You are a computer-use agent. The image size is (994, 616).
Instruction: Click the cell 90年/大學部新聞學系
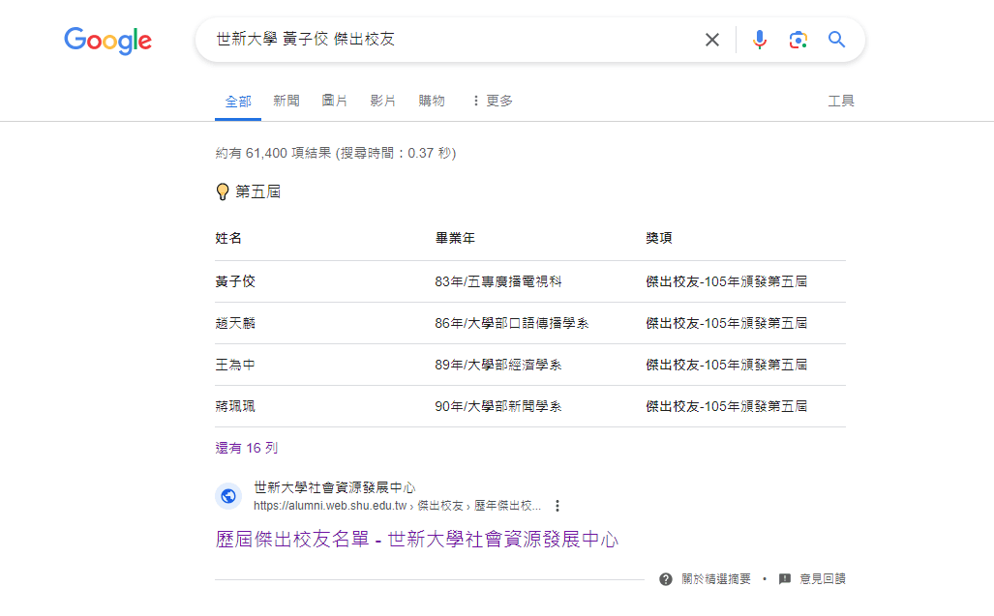pyautogui.click(x=498, y=406)
